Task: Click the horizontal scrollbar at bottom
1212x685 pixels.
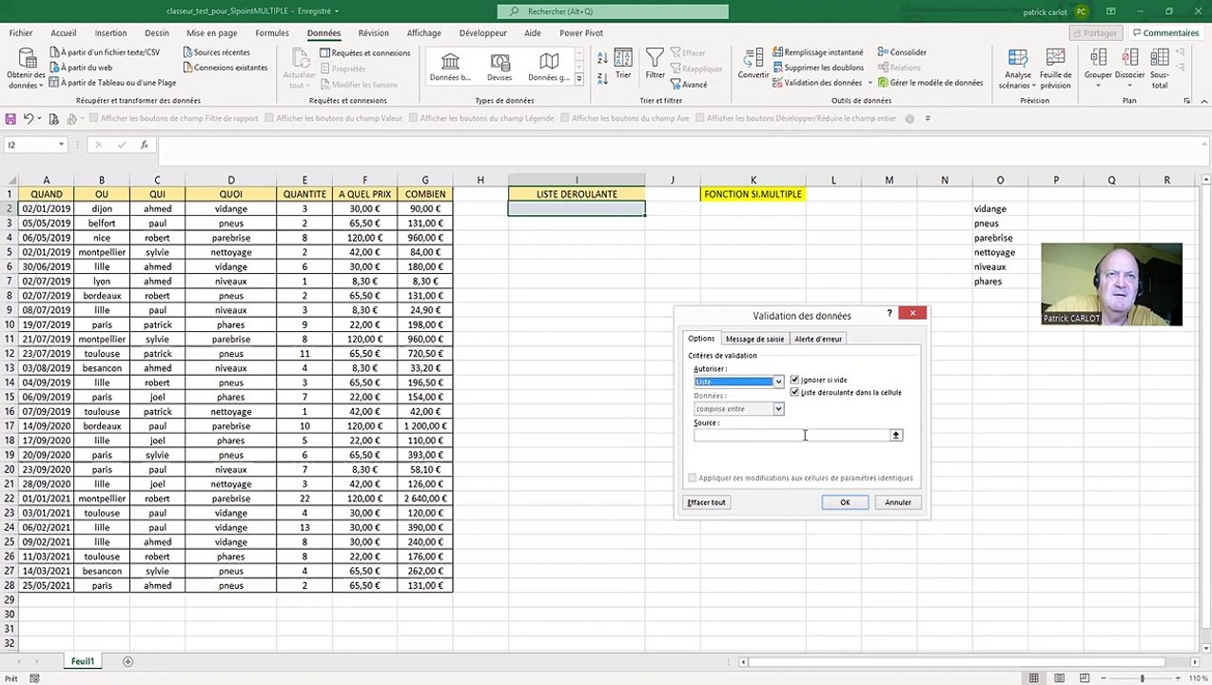Action: (955, 661)
